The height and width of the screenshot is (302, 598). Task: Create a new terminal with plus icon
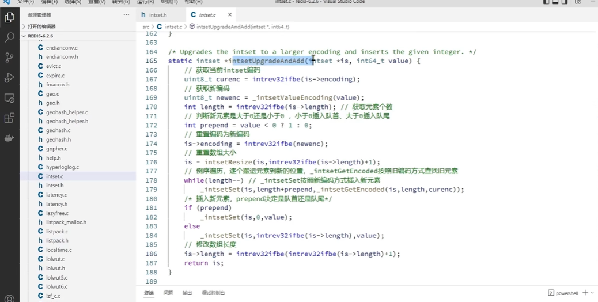(x=585, y=292)
